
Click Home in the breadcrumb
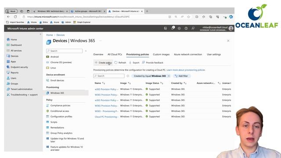50,35
